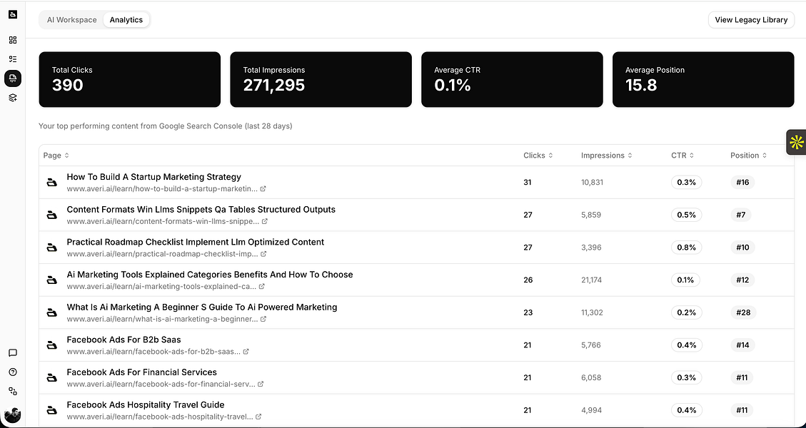The width and height of the screenshot is (806, 428).
Task: Open the task checklist icon in sidebar
Action: [13, 59]
